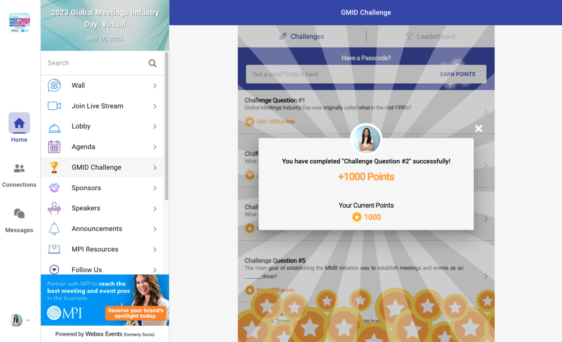Open Challenge Question #5 title
This screenshot has height=342, width=562.
click(x=275, y=261)
